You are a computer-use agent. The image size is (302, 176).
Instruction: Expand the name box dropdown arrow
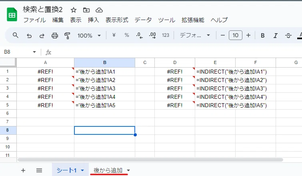coord(34,52)
